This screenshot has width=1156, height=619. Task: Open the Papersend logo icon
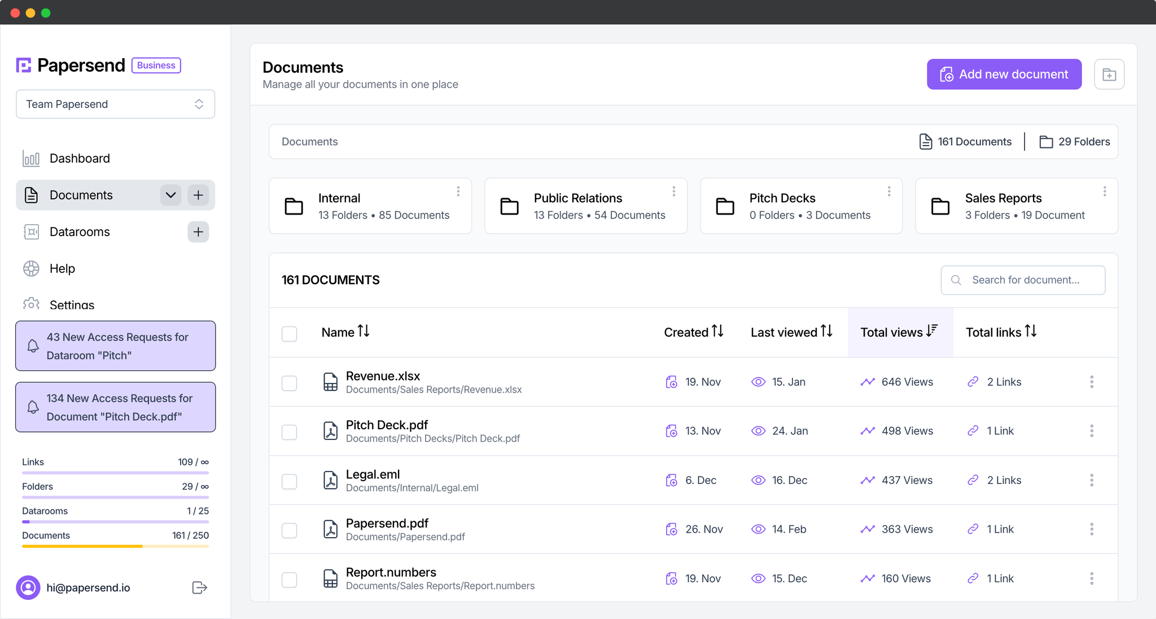pyautogui.click(x=23, y=65)
